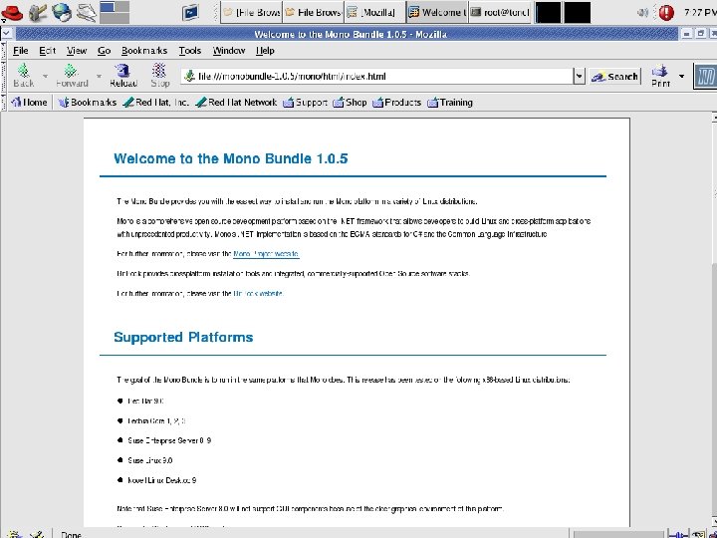Click the 'Welcome to the Mono Bundle 1.0.5' heading
The height and width of the screenshot is (538, 717).
tap(230, 158)
